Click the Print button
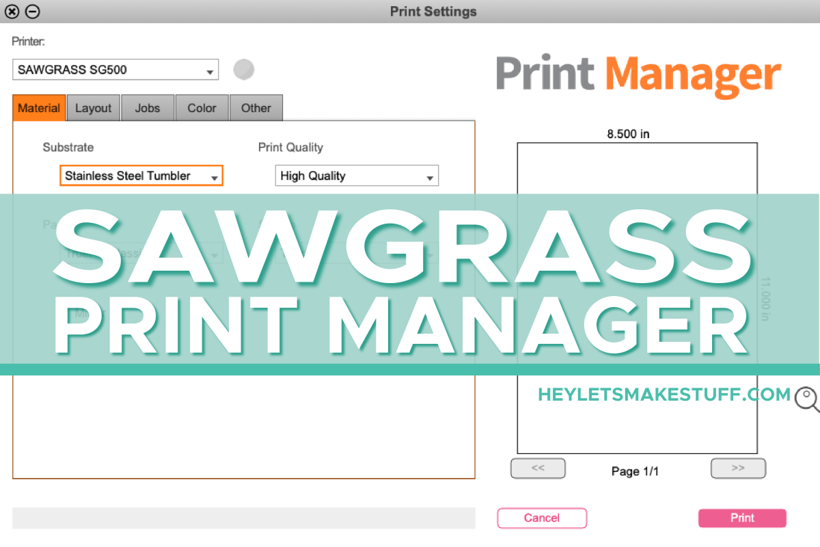The height and width of the screenshot is (547, 820). click(x=742, y=518)
